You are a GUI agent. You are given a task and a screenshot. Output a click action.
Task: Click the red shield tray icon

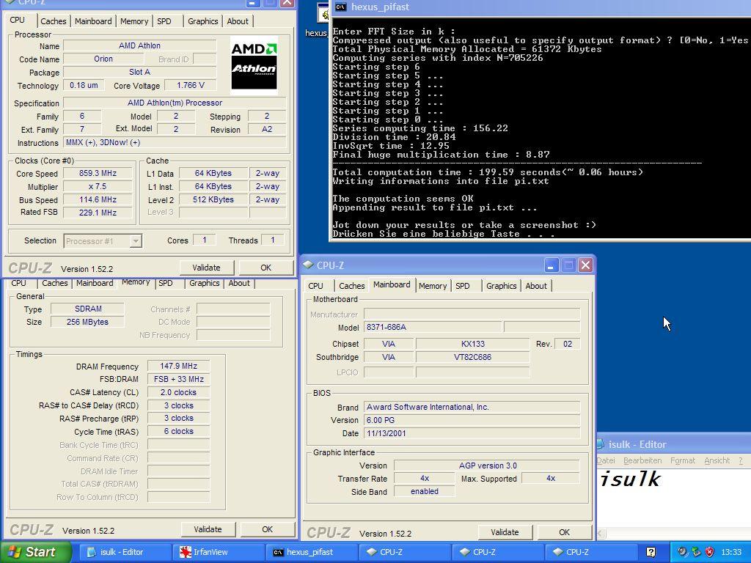pyautogui.click(x=710, y=552)
